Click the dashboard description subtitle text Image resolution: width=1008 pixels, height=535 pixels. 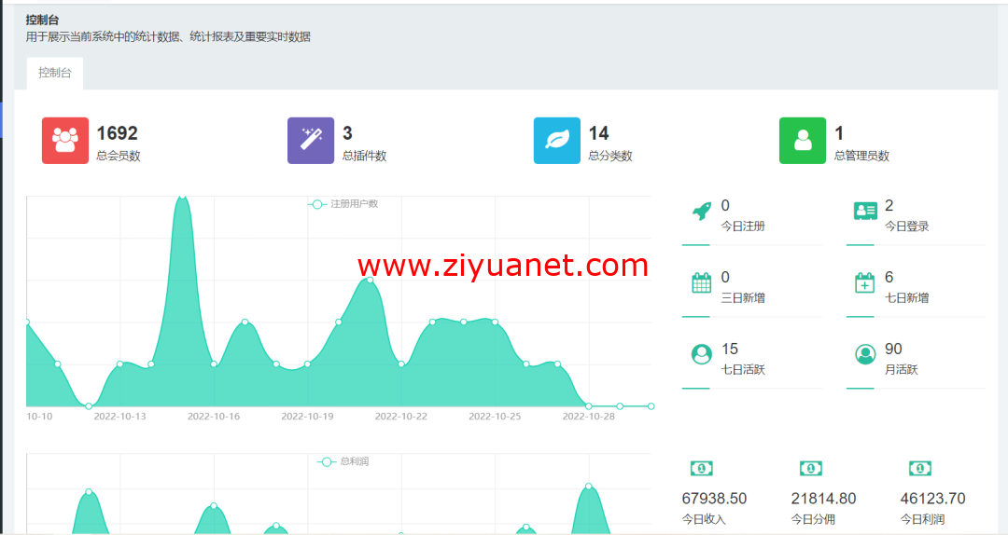coord(168,36)
